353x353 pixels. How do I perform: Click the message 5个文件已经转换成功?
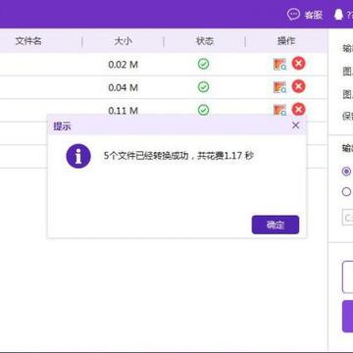(x=146, y=156)
